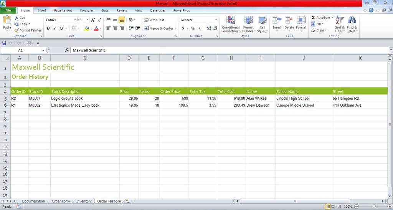Open Format as Table gallery
Viewport: 393px width, 210px height.
pos(248,24)
